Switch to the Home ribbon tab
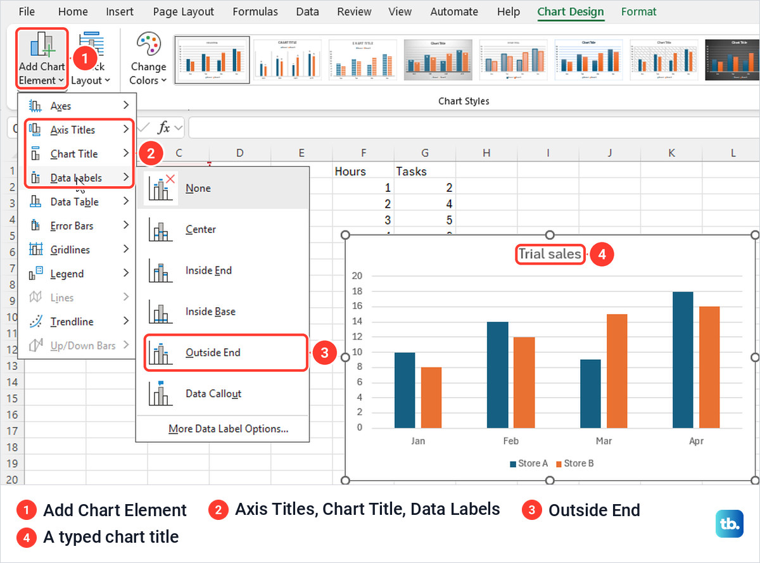Image resolution: width=760 pixels, height=563 pixels. 73,11
